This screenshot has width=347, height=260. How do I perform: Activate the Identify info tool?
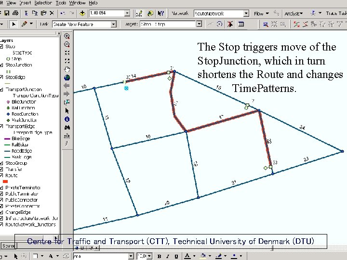67,119
